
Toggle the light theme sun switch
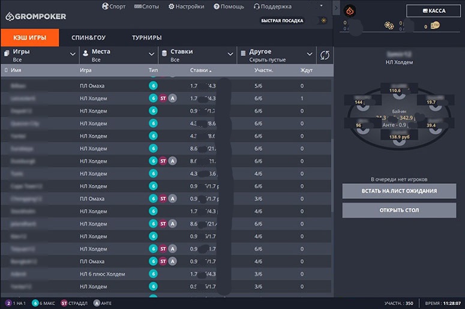point(323,20)
